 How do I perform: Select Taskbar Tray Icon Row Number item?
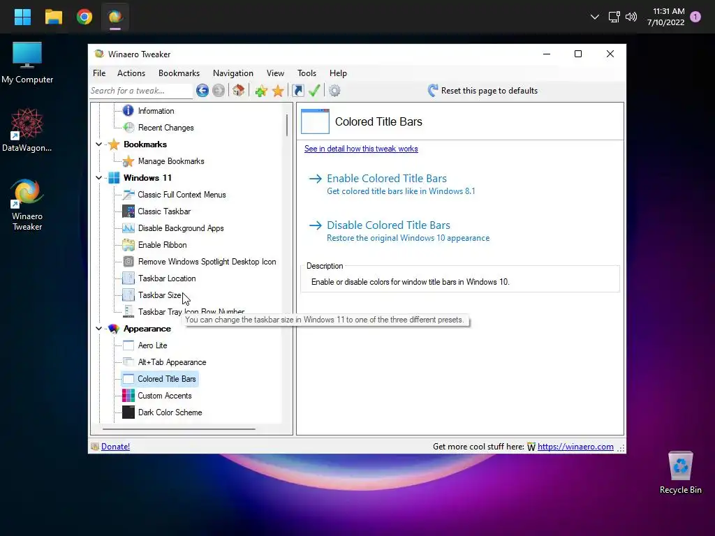tap(191, 312)
